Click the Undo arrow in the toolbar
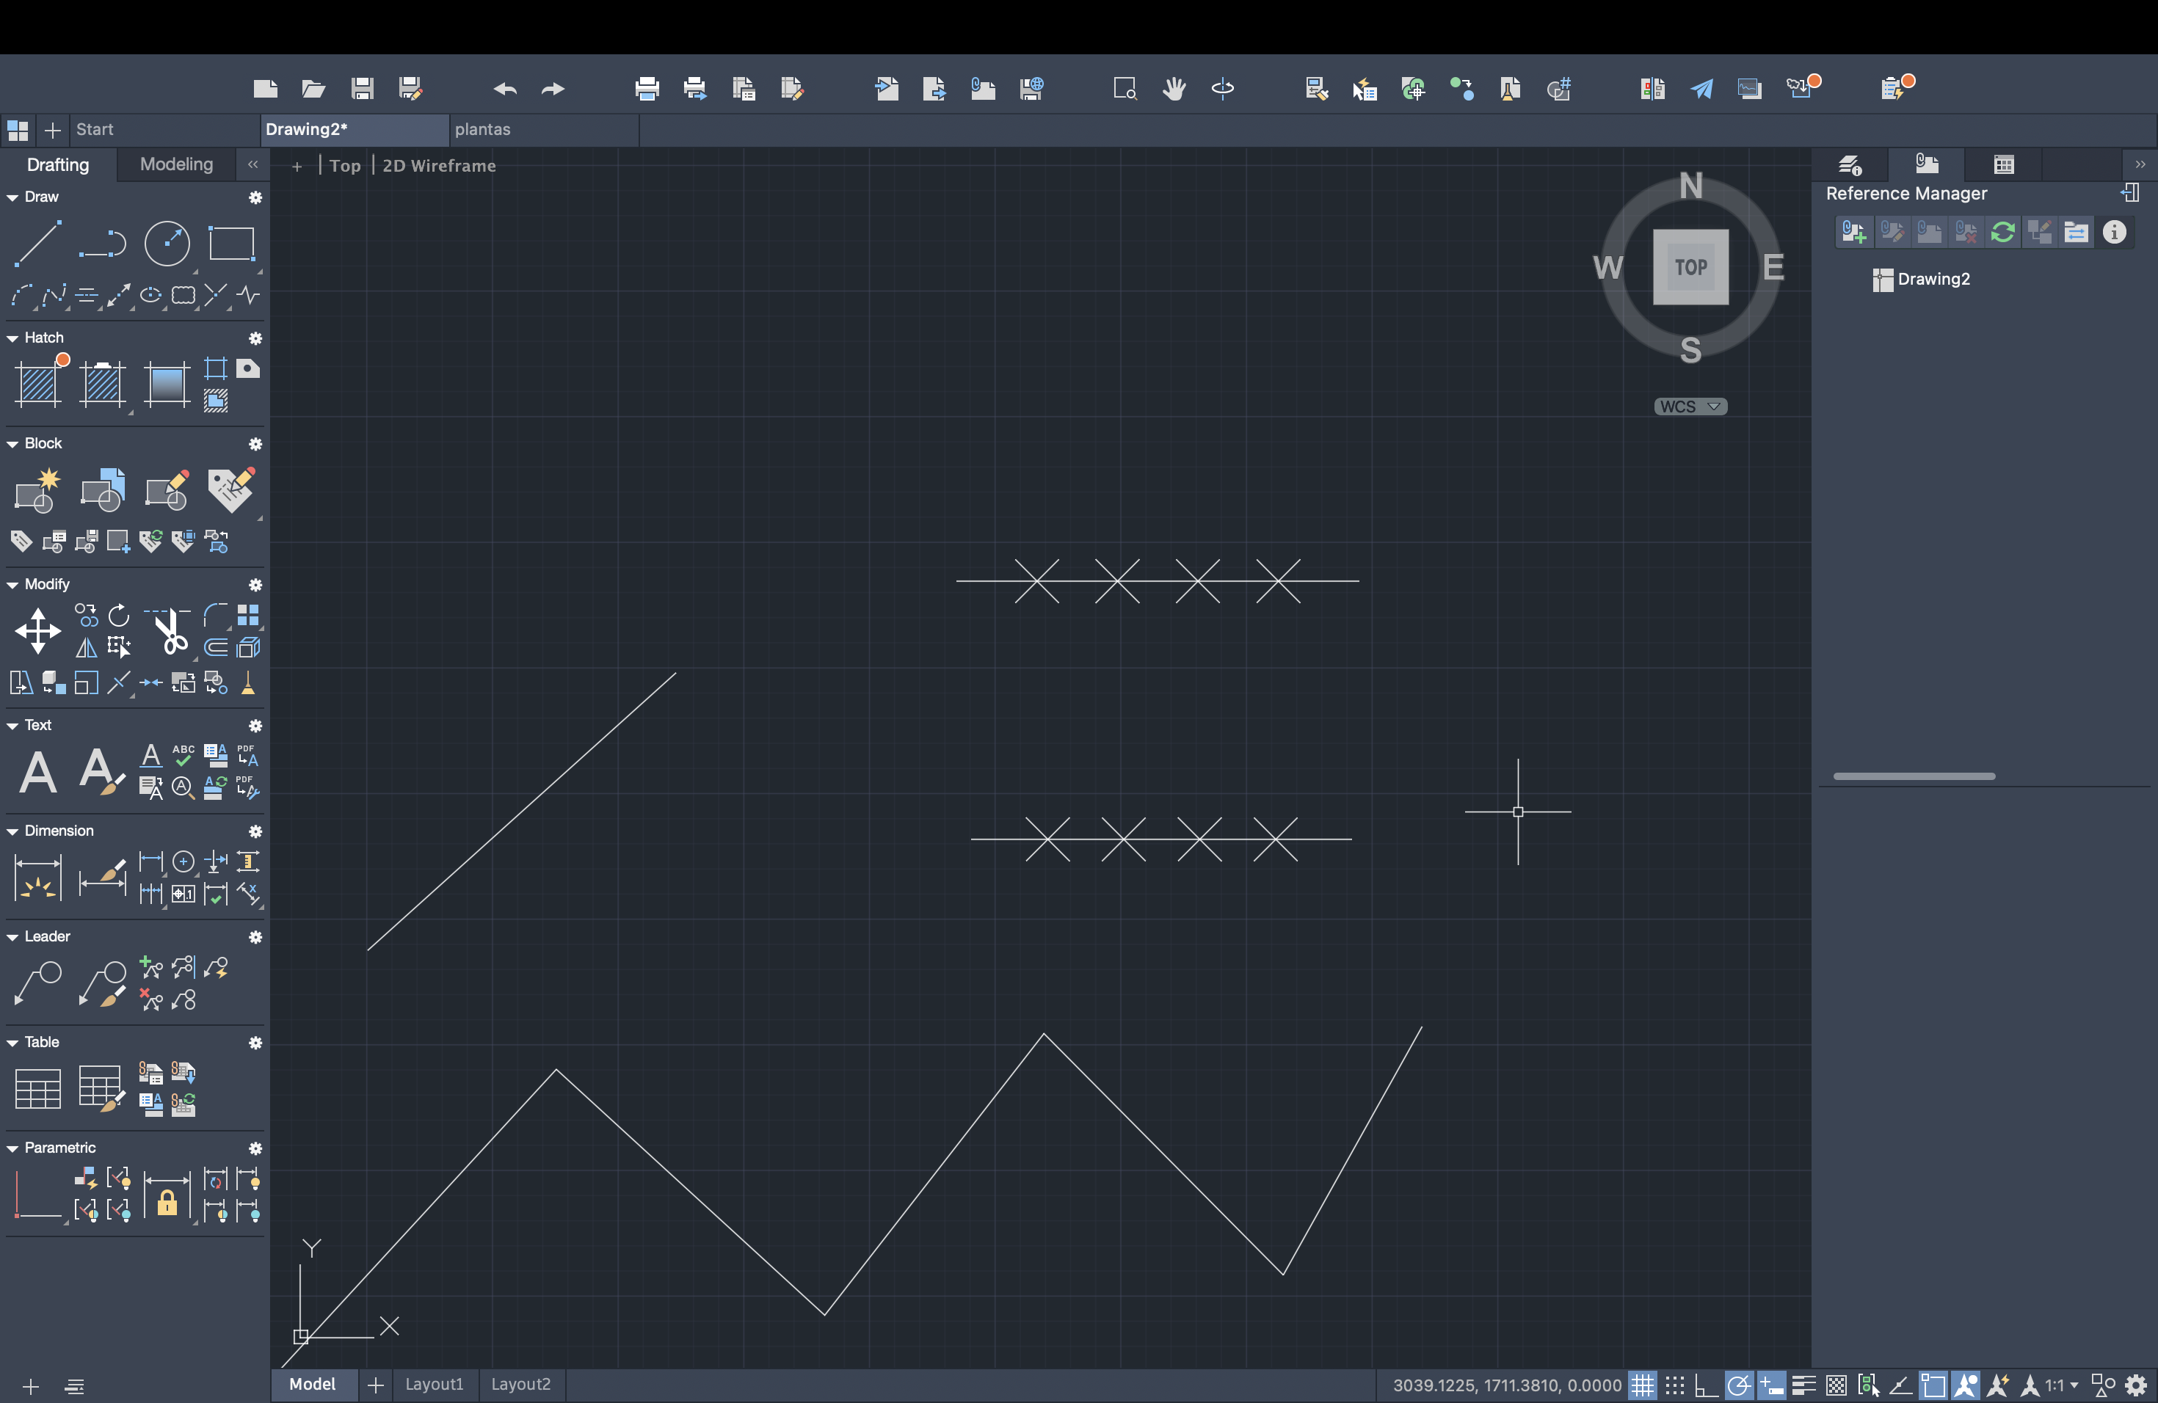 pyautogui.click(x=505, y=88)
